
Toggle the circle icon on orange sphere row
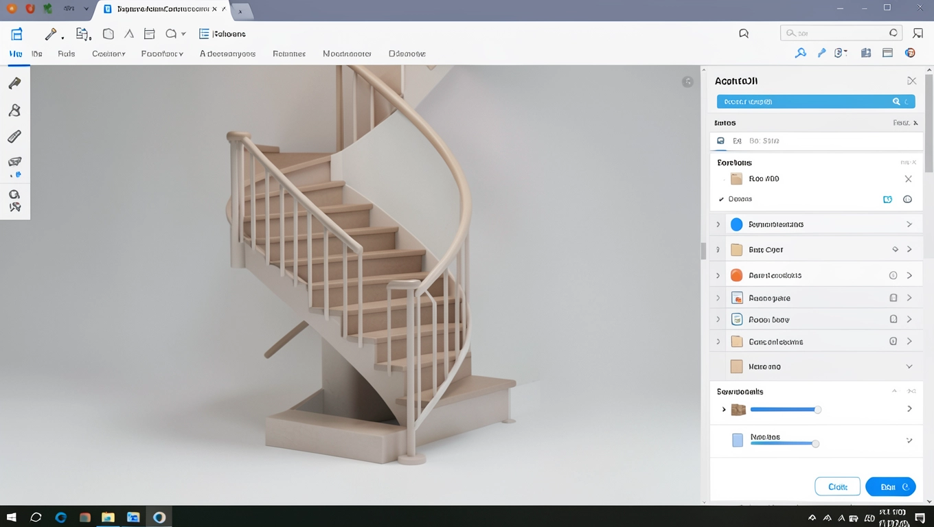point(893,275)
